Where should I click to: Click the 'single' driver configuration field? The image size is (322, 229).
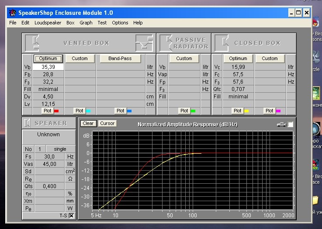(x=61, y=149)
